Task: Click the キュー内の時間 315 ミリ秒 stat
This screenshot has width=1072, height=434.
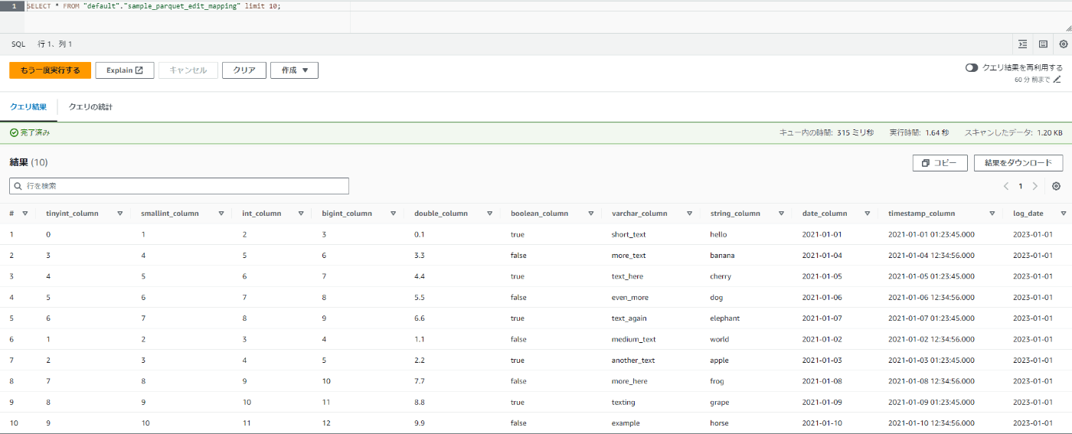Action: (x=826, y=132)
